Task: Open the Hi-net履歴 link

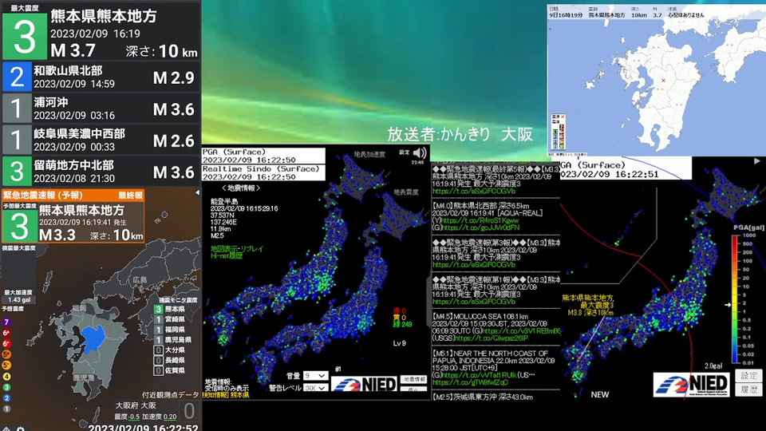Action: (x=227, y=255)
